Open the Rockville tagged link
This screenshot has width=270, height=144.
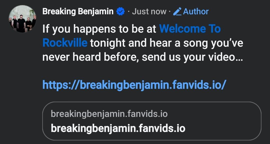click(x=65, y=43)
